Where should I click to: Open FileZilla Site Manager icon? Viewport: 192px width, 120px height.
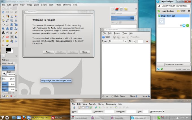pyautogui.click(x=74, y=108)
